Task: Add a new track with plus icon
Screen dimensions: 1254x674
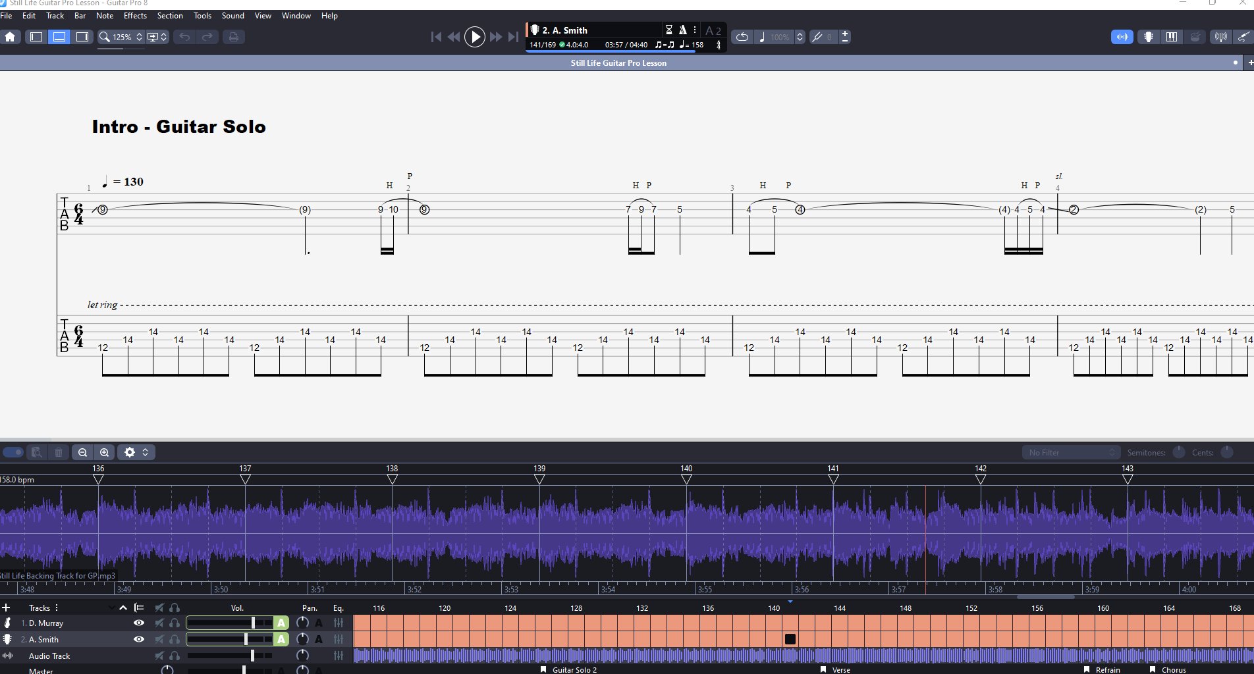Action: [6, 608]
